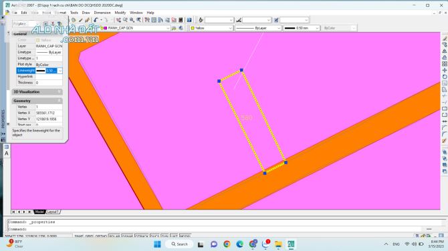
Task: Click first-tab navigation arrow near Model tab
Action: coord(13,212)
